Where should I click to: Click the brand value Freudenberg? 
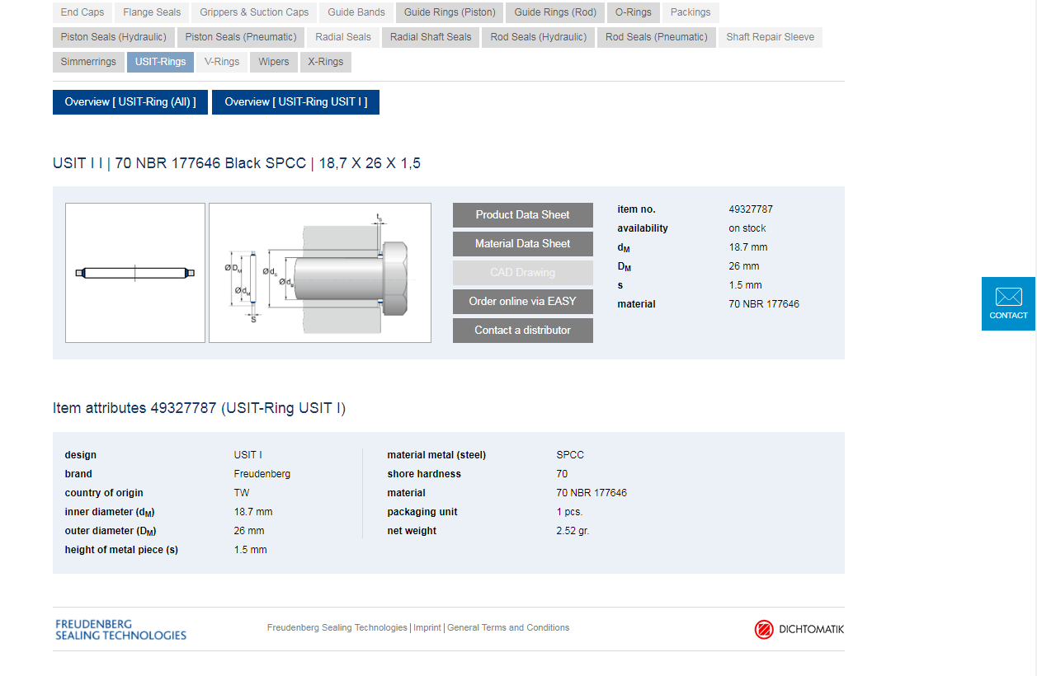[x=262, y=474]
